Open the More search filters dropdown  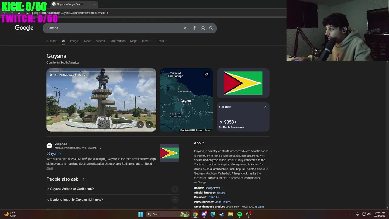[146, 41]
